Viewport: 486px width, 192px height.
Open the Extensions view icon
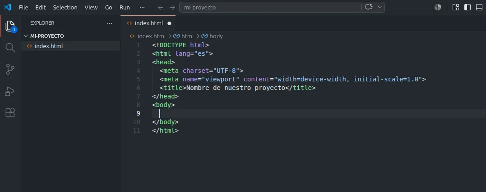10,112
